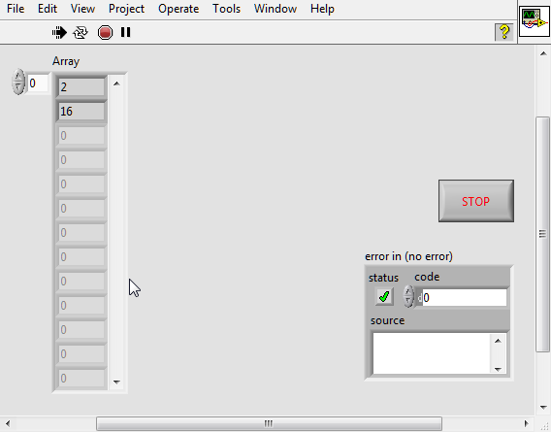This screenshot has width=551, height=432.
Task: Click the VI connector pane icon
Action: [535, 21]
